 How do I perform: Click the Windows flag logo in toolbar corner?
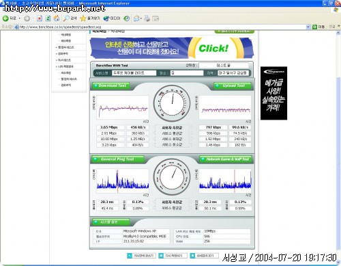click(x=336, y=10)
